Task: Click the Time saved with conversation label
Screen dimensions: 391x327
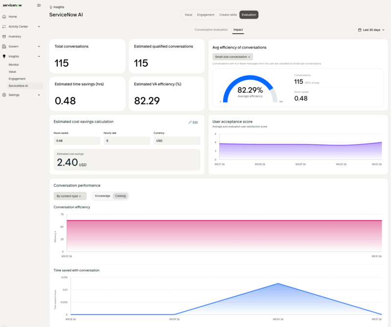Action: coord(76,270)
